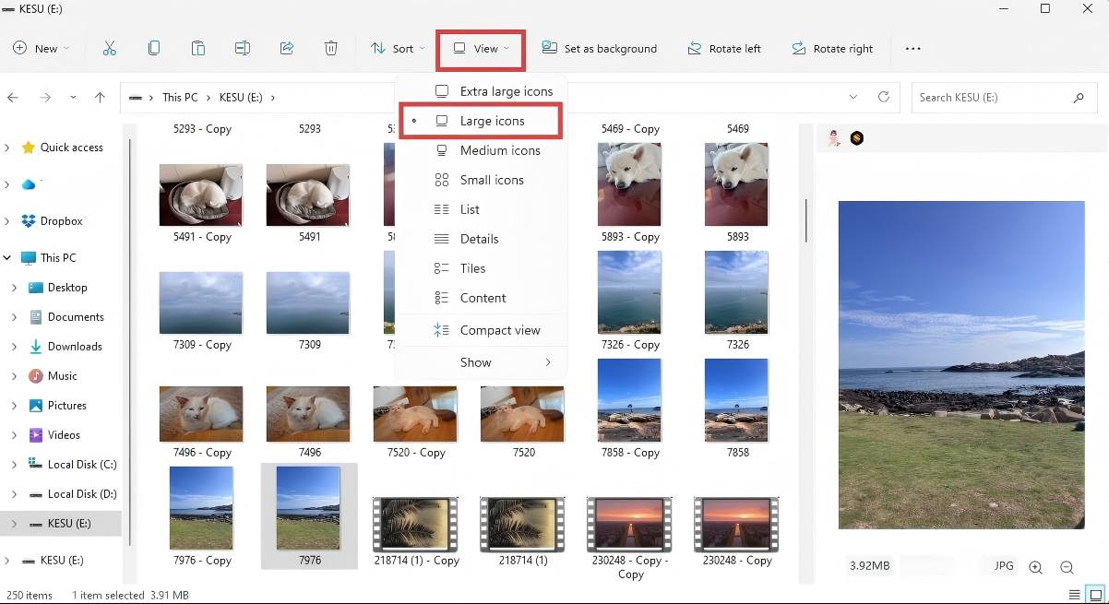Collapse the This PC tree node
The height and width of the screenshot is (604, 1109).
[8, 258]
